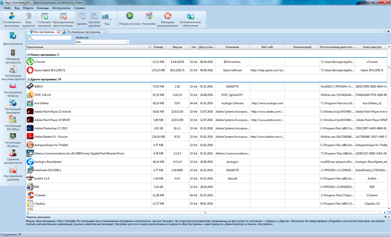The image size is (391, 237).
Task: Pin the Панель описания panel
Action: pyautogui.click(x=385, y=217)
